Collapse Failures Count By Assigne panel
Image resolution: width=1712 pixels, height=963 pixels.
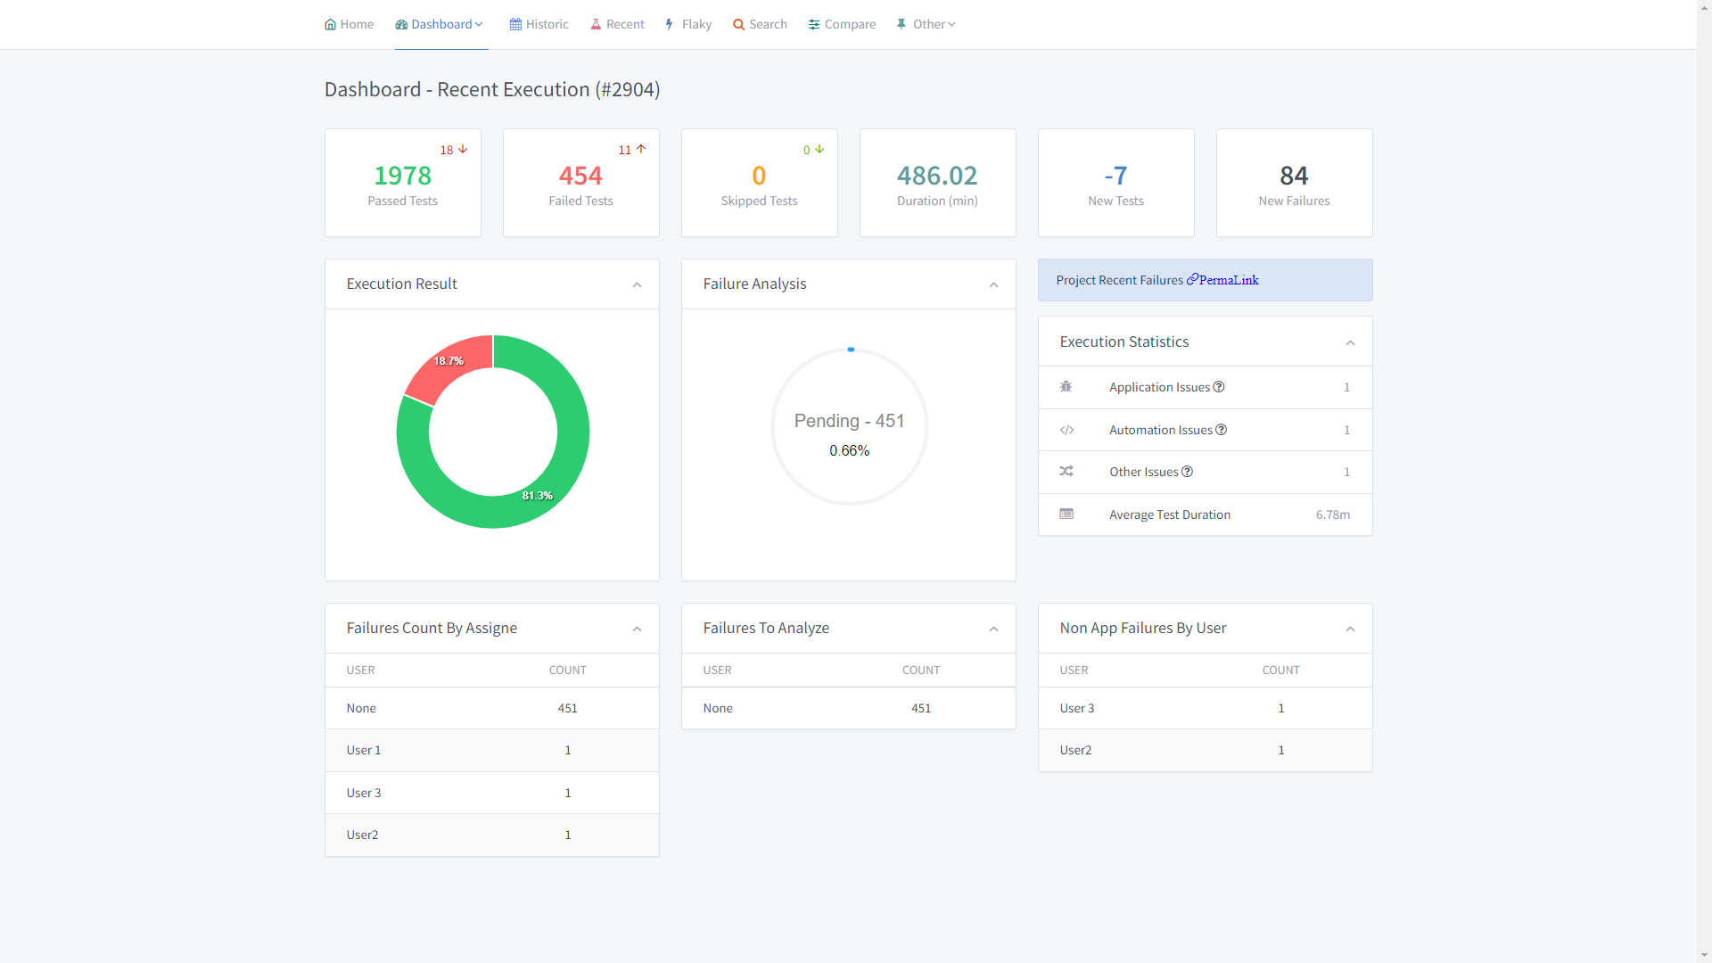(x=637, y=630)
